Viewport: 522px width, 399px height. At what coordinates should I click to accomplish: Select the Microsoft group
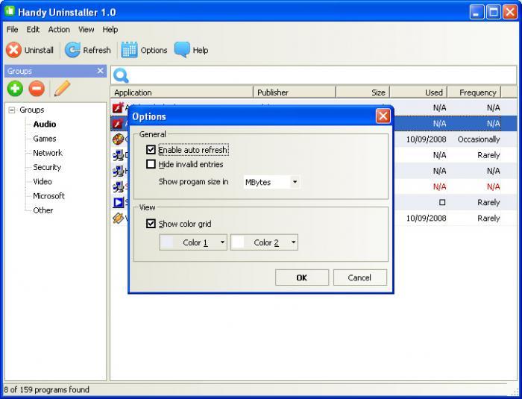[x=48, y=196]
